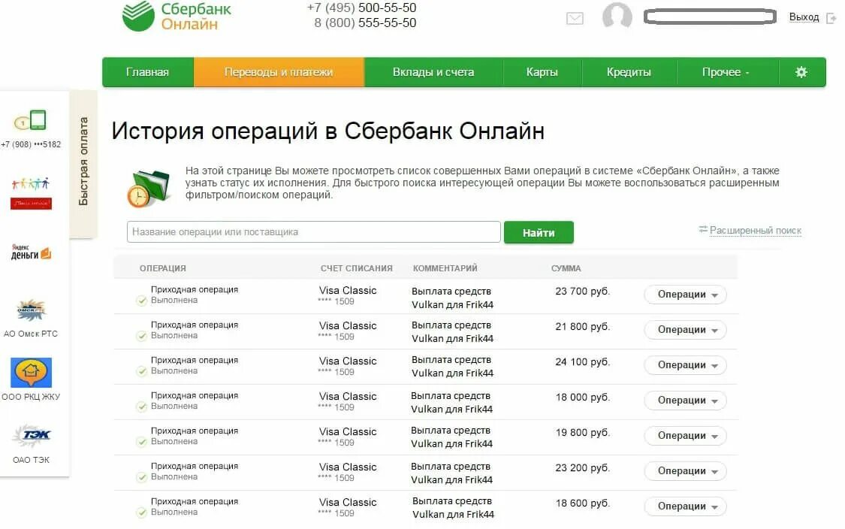845x529 pixels.
Task: Open Расширенный поиск link
Action: click(x=755, y=230)
